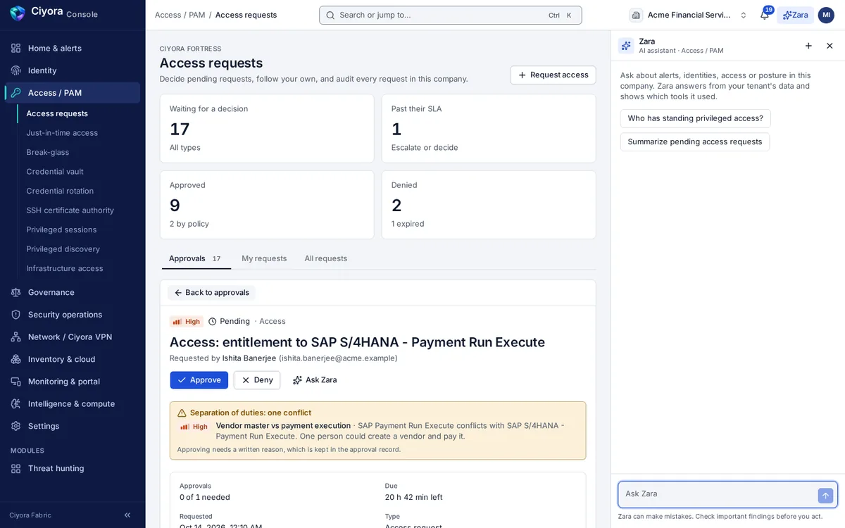Click the 'Vendor master vs payment execution' conflict
This screenshot has height=528, width=845.
283,426
